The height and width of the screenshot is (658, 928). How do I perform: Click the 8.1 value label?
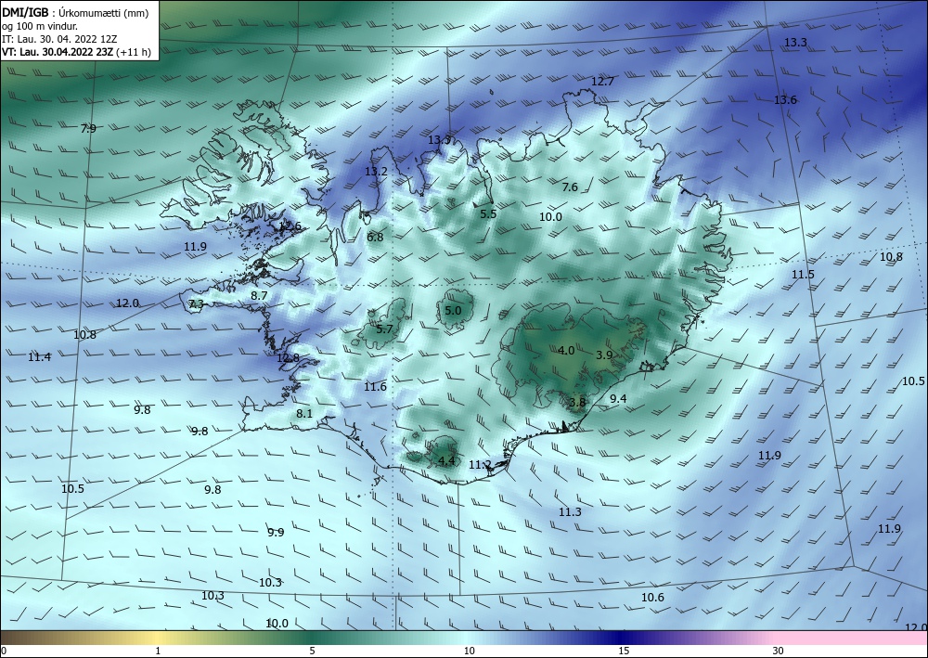(304, 414)
